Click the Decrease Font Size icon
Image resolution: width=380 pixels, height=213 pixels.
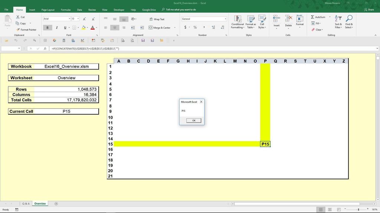point(93,19)
